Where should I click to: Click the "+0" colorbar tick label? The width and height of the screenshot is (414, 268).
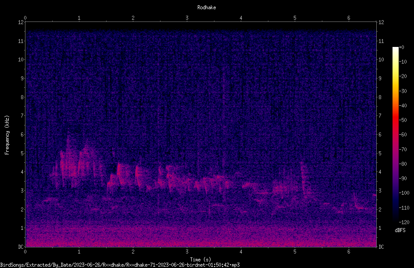(x=401, y=47)
